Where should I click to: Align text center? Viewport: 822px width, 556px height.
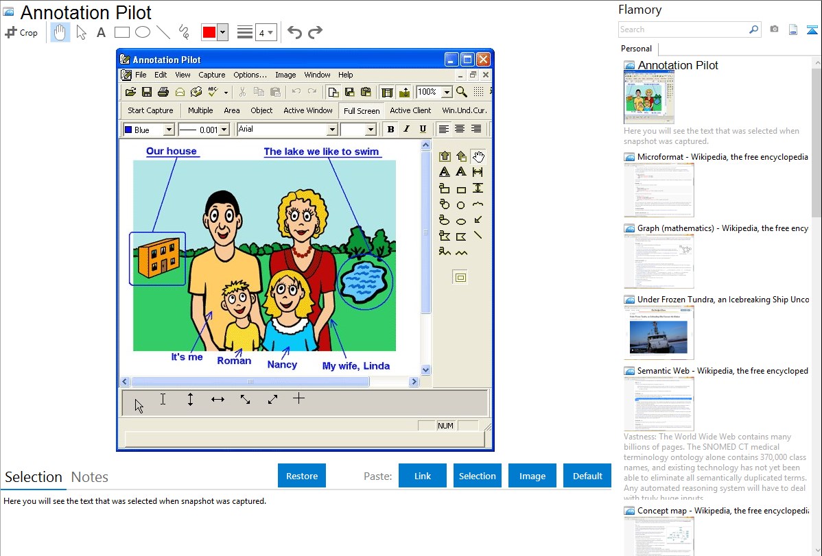coord(460,129)
